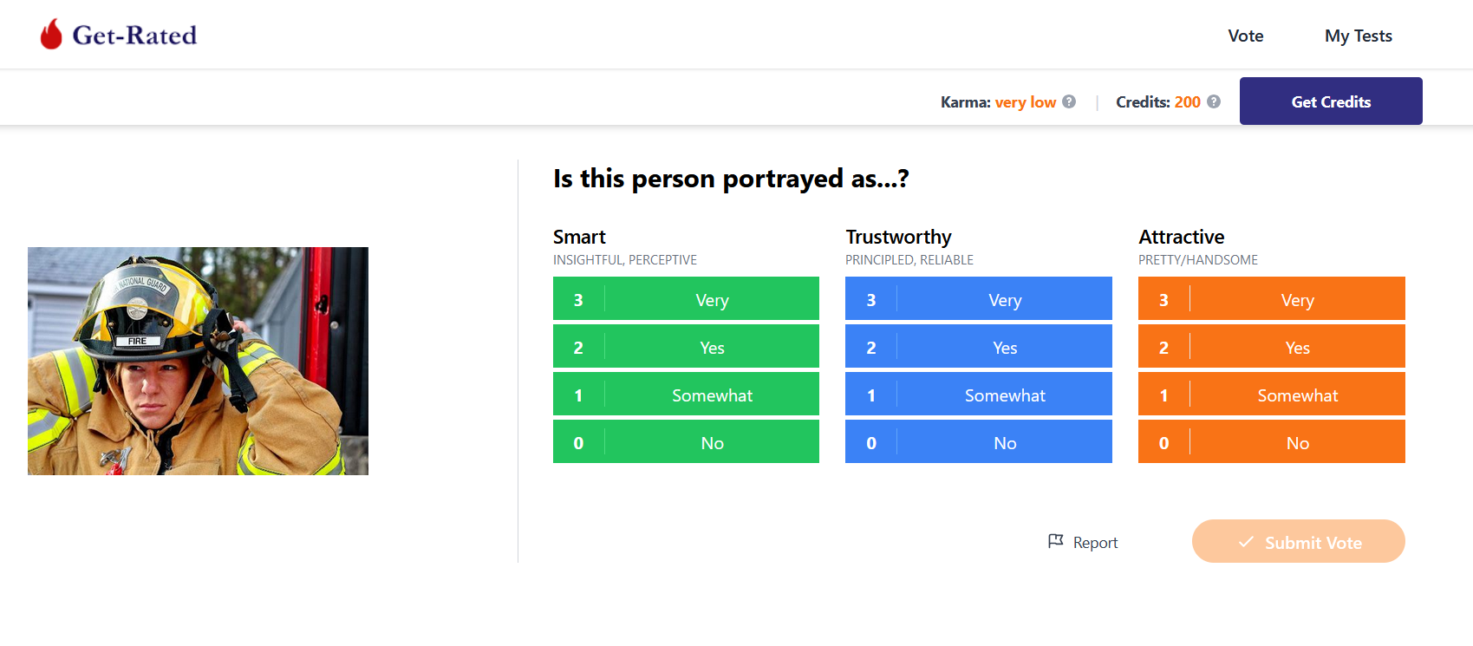Screen dimensions: 1473x646
Task: Select Yes for Attractive
Action: [1271, 347]
